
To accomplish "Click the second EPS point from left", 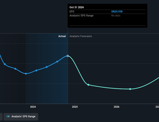I will (15, 69).
